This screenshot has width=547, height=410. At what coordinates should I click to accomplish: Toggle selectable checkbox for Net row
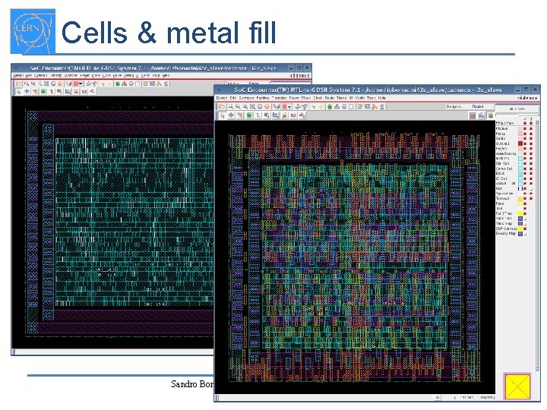(531, 188)
